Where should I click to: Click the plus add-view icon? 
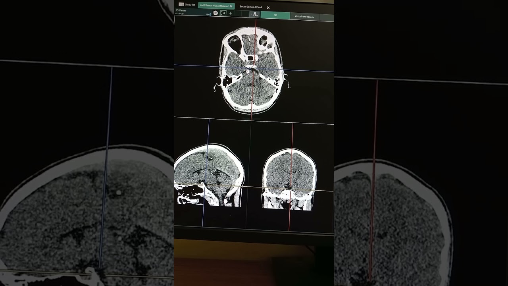click(x=230, y=13)
